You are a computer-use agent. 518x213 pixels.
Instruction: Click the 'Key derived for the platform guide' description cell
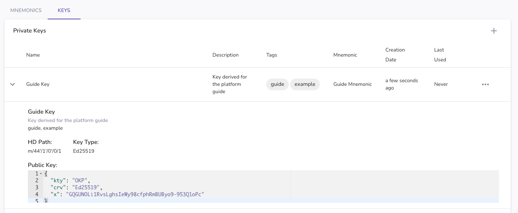(230, 84)
